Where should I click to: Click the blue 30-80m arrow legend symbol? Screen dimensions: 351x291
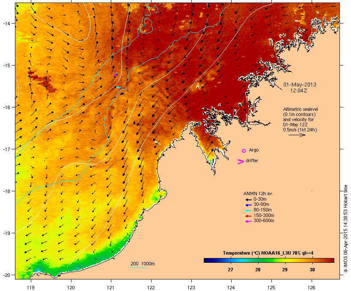pos(248,205)
